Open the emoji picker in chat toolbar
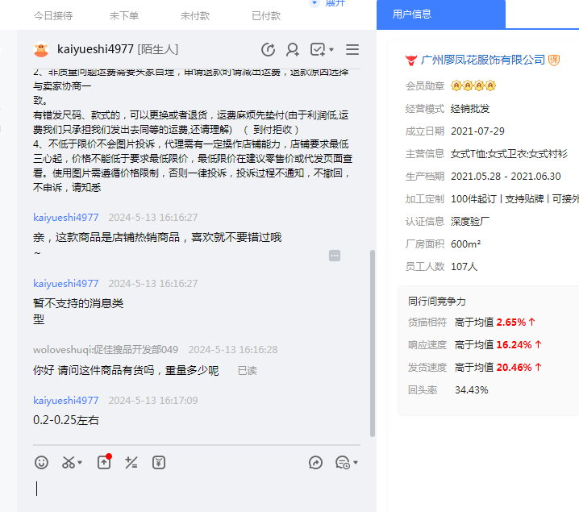 tap(42, 462)
